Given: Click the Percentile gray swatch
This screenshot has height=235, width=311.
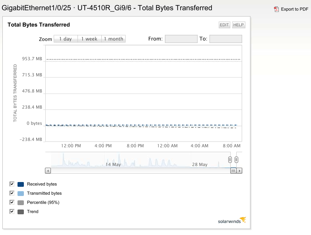Looking at the screenshot, I should click(21, 203).
